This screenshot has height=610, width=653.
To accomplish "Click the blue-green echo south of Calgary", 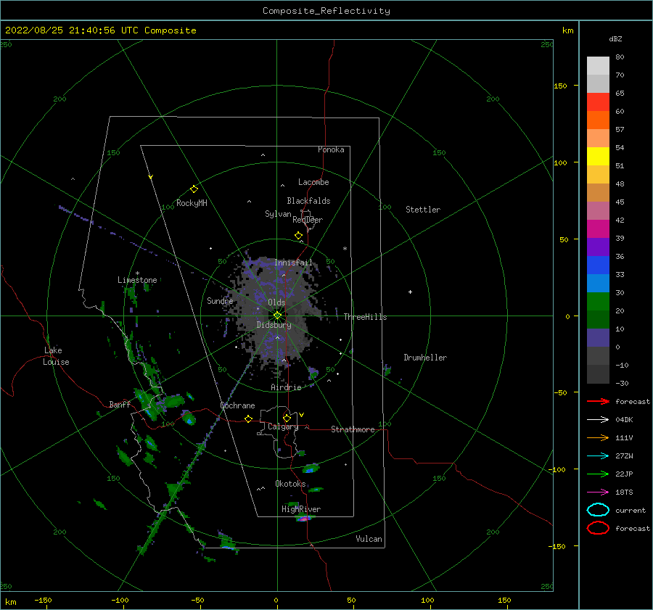I will (x=311, y=469).
